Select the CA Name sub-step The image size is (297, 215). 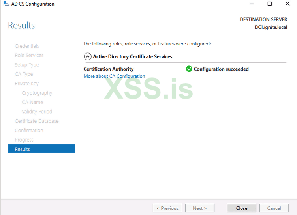(32, 102)
